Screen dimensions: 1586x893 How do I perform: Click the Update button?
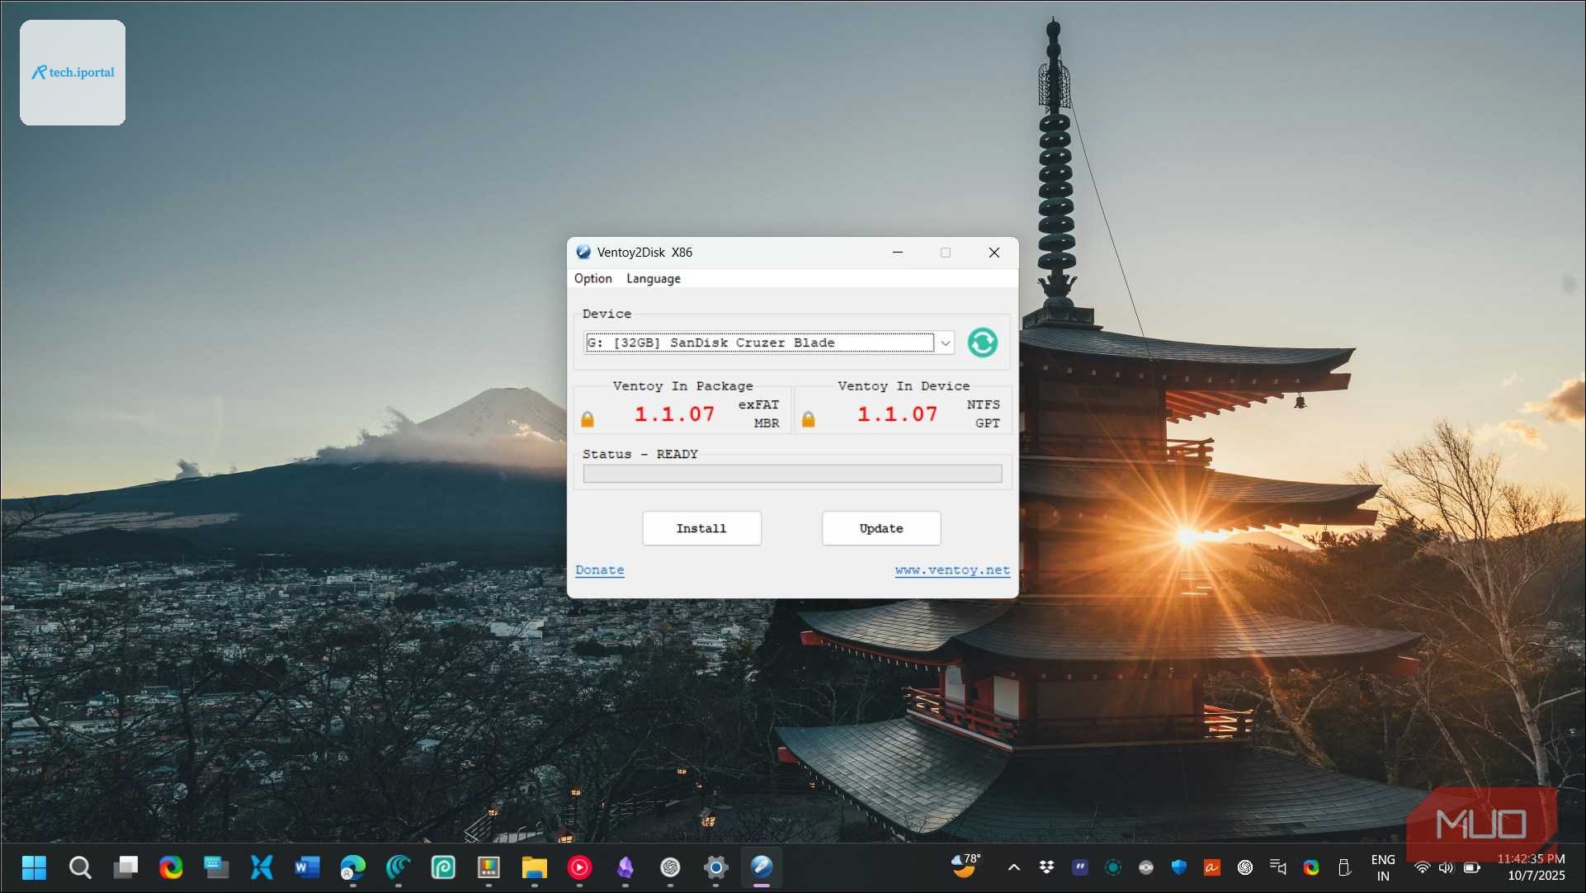(x=881, y=528)
